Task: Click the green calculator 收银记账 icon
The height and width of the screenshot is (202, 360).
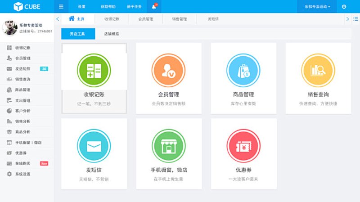Action: tap(94, 70)
